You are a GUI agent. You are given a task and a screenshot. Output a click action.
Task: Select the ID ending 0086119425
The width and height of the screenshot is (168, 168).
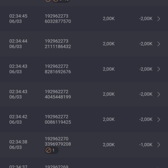pyautogui.click(x=58, y=119)
